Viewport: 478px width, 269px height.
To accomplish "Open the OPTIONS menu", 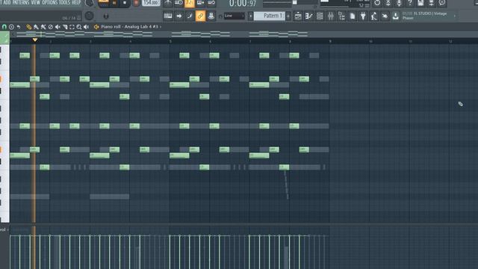I will click(x=50, y=2).
